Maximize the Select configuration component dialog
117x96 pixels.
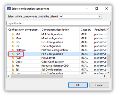97,9
